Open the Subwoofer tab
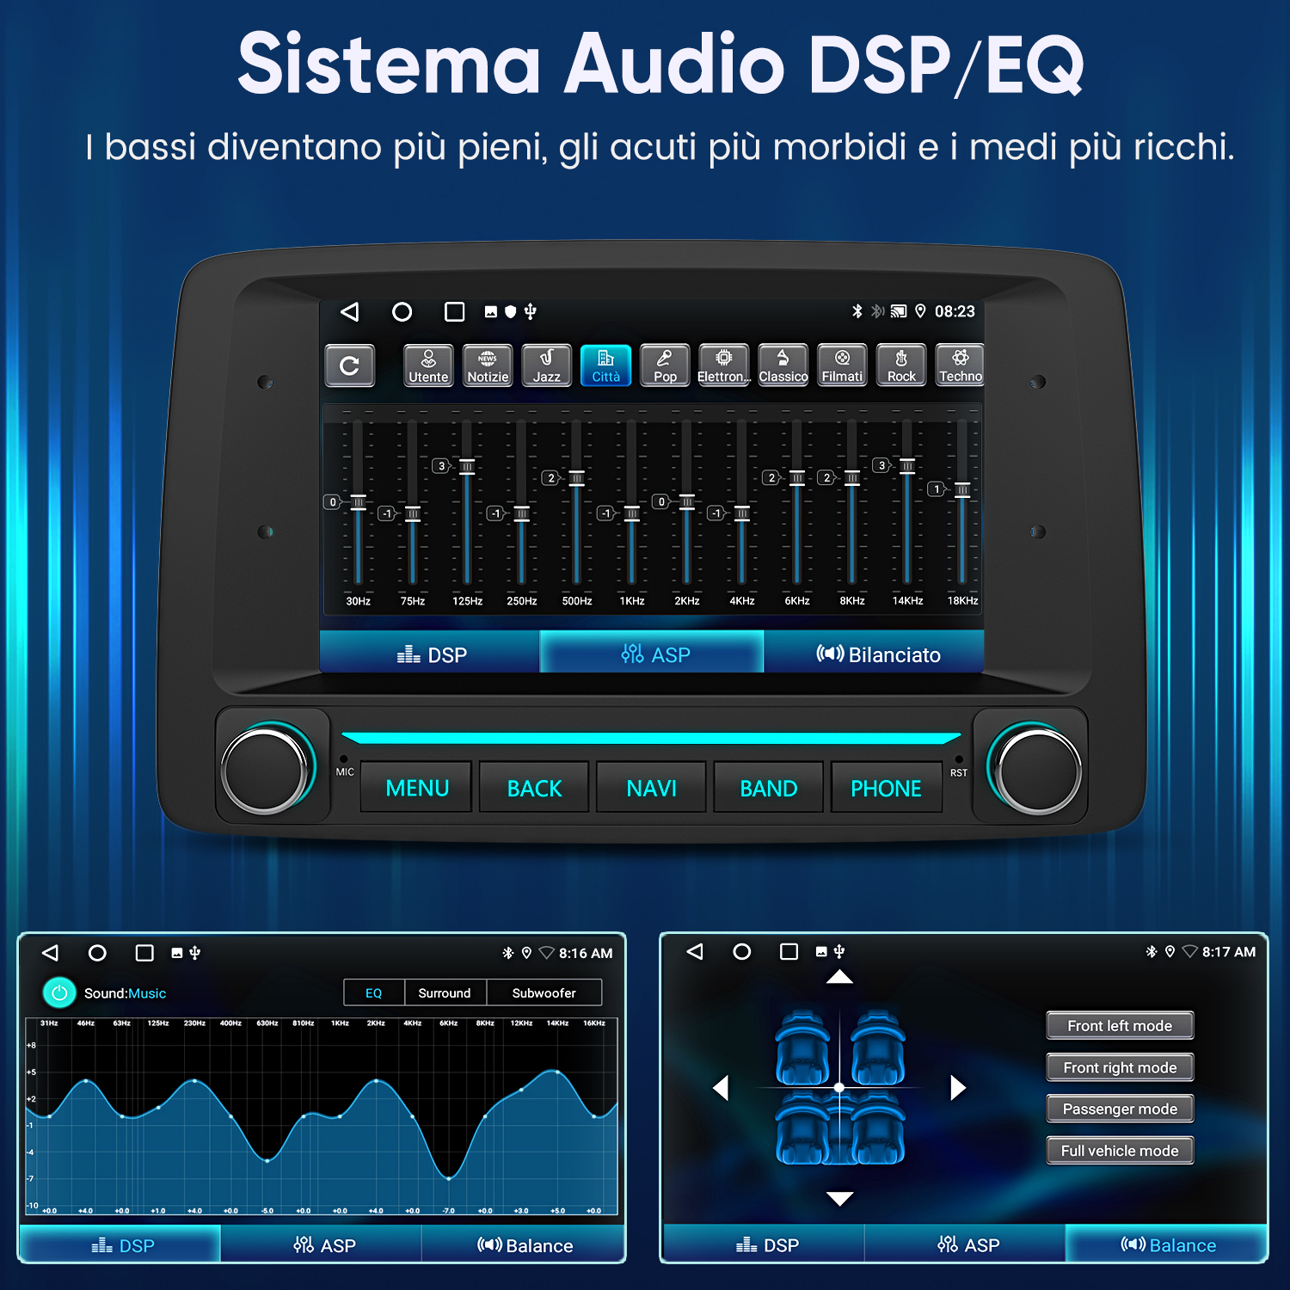 (544, 992)
